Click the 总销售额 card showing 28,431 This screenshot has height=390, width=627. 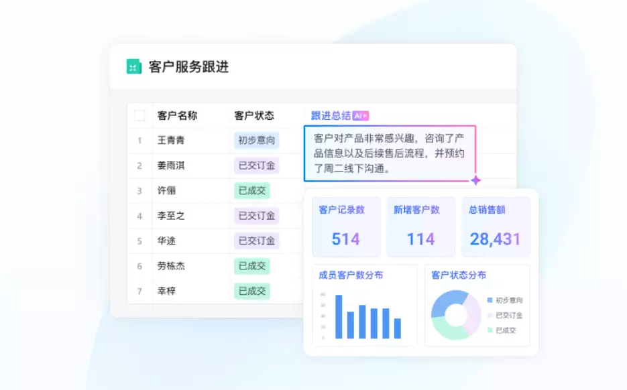pyautogui.click(x=496, y=226)
